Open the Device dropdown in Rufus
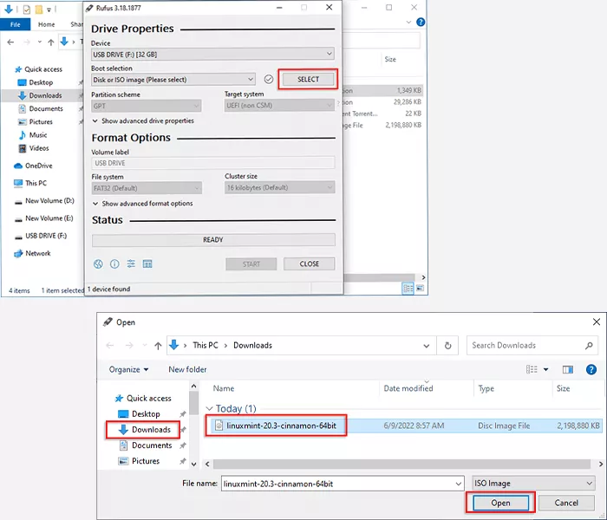The image size is (607, 520). click(x=212, y=54)
